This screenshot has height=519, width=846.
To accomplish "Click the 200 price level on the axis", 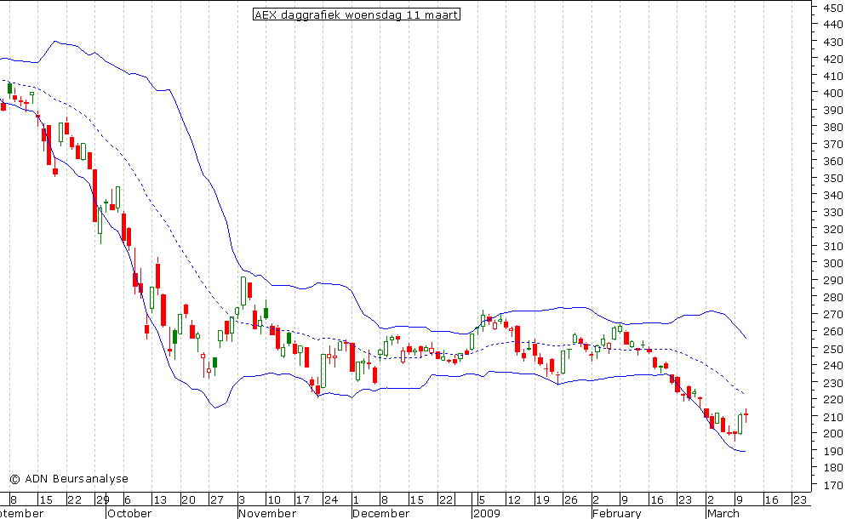I will point(833,434).
